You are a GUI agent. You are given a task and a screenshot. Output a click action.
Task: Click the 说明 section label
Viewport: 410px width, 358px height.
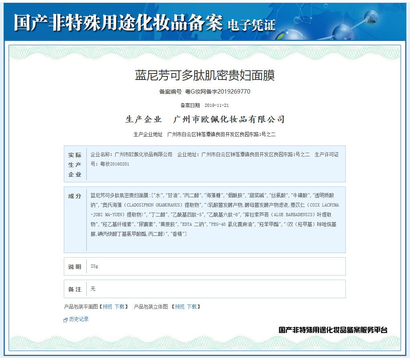(75, 267)
